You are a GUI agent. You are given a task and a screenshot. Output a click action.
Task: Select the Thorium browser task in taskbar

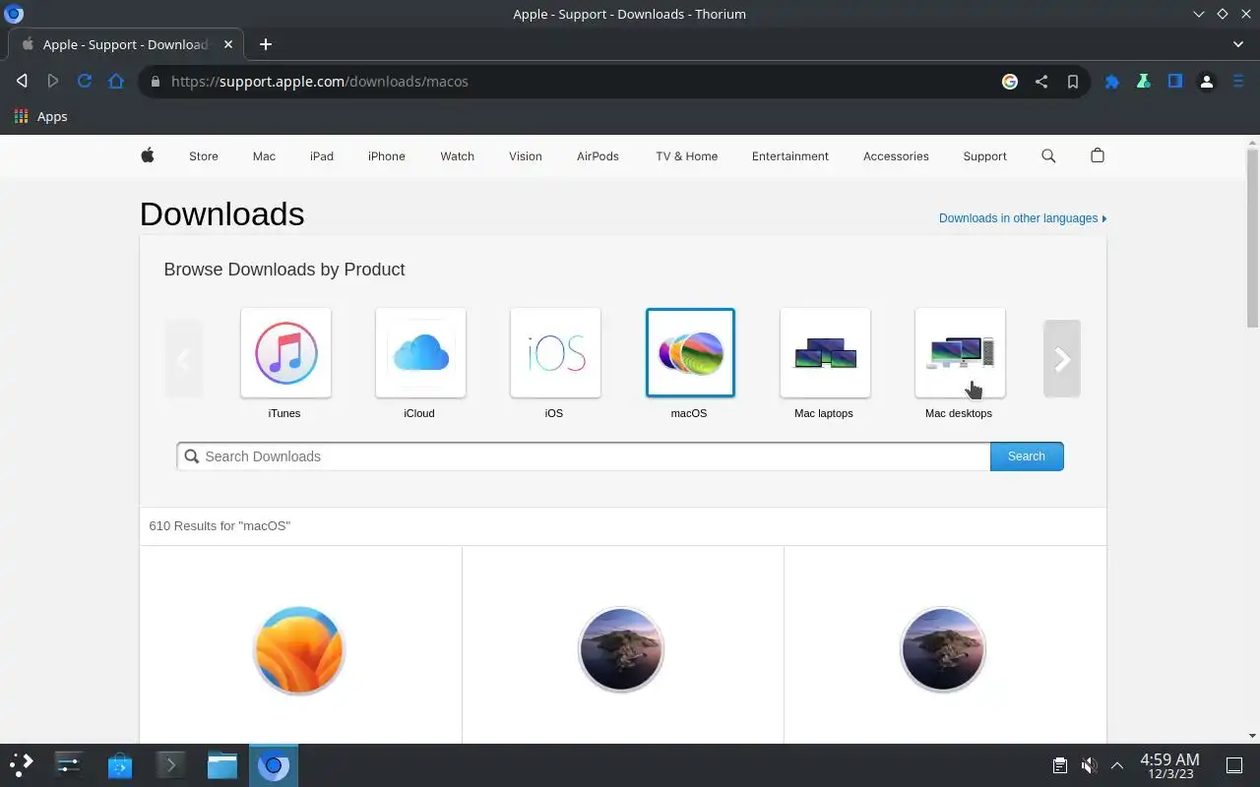pyautogui.click(x=274, y=764)
